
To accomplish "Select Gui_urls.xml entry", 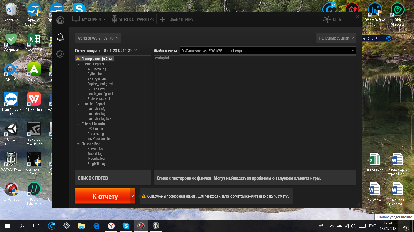I will 96,89.
